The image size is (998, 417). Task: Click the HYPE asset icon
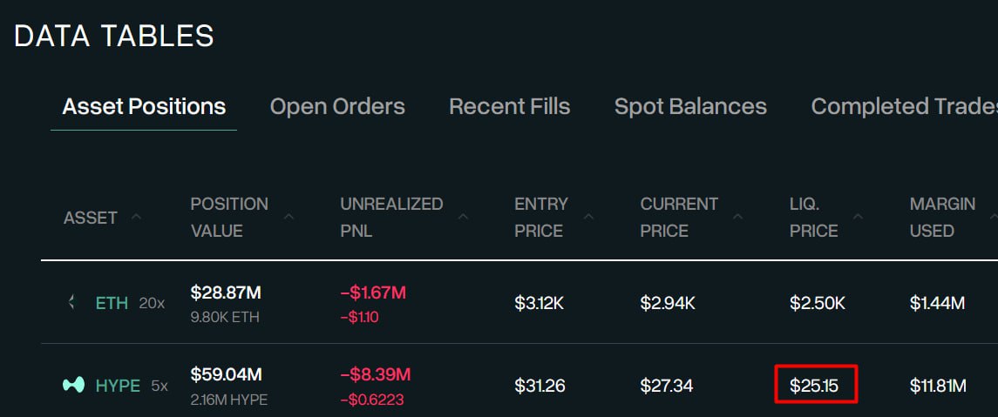(74, 385)
